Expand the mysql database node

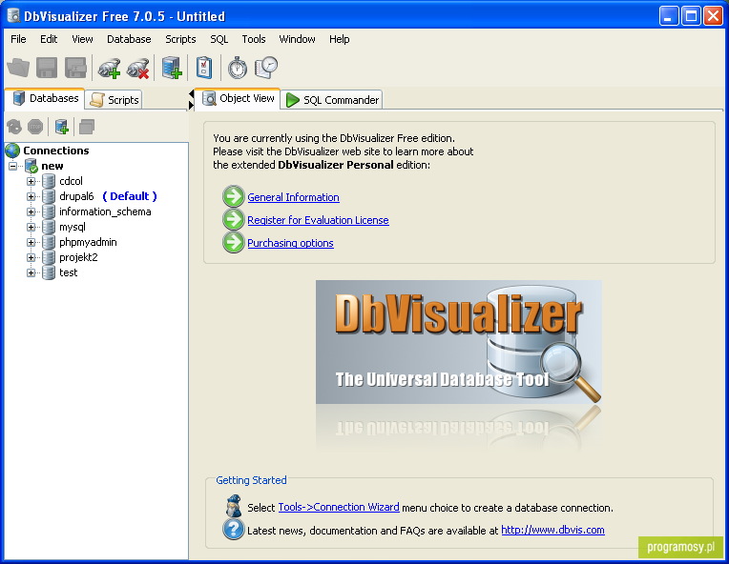[x=31, y=227]
